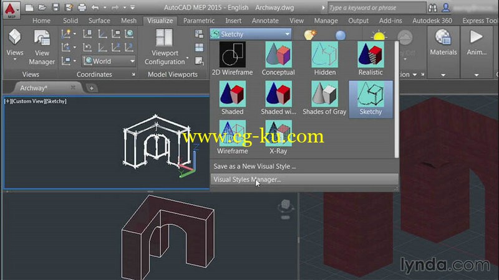The image size is (499, 280).
Task: Open the visual style Sketchy dropdown
Action: point(251,34)
